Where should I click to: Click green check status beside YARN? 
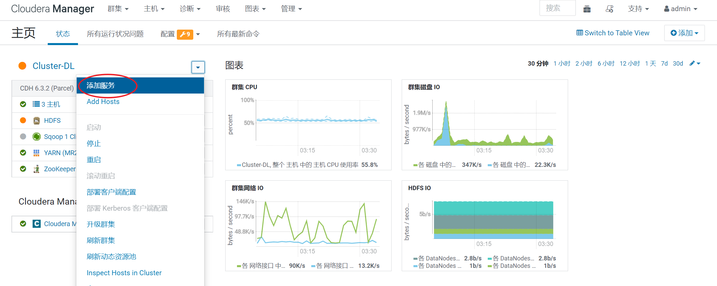point(23,153)
